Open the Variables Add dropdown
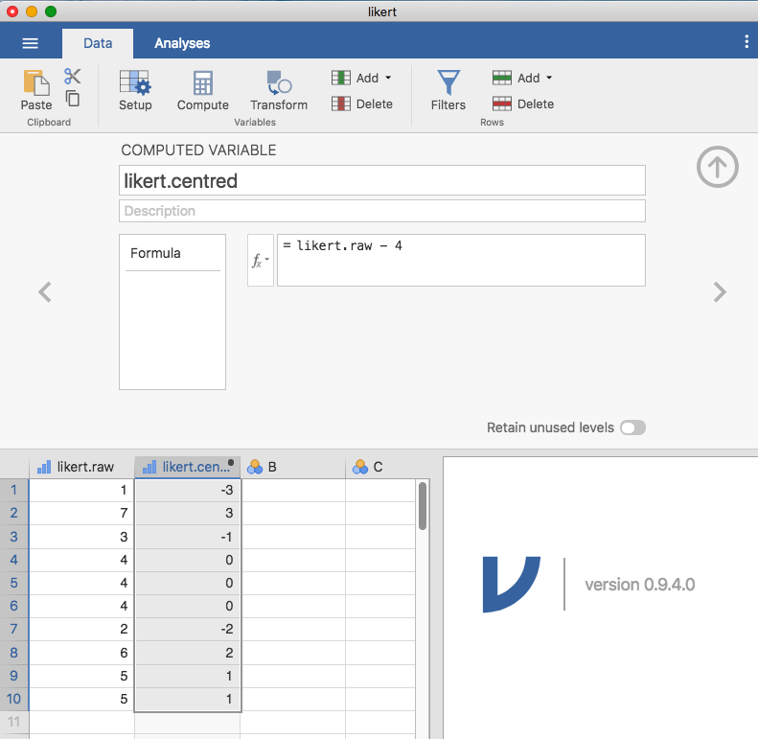The image size is (758, 739). 361,78
